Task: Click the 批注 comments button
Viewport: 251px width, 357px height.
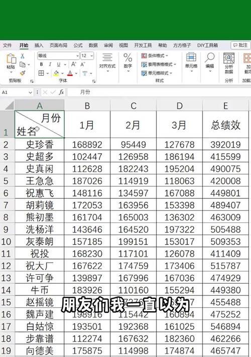Action: pyautogui.click(x=240, y=45)
